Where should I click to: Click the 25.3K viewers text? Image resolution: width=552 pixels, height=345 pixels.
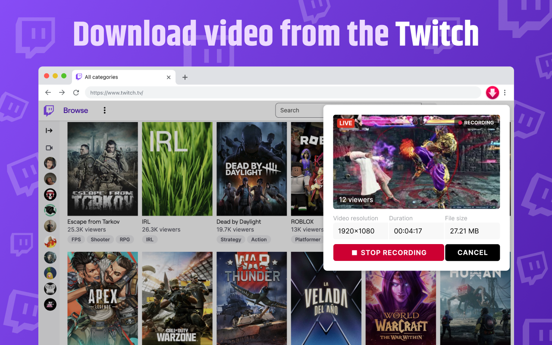87,229
